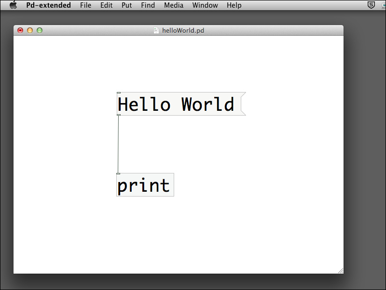Close the helloWorld.pd window
Image resolution: width=386 pixels, height=290 pixels.
[x=20, y=30]
